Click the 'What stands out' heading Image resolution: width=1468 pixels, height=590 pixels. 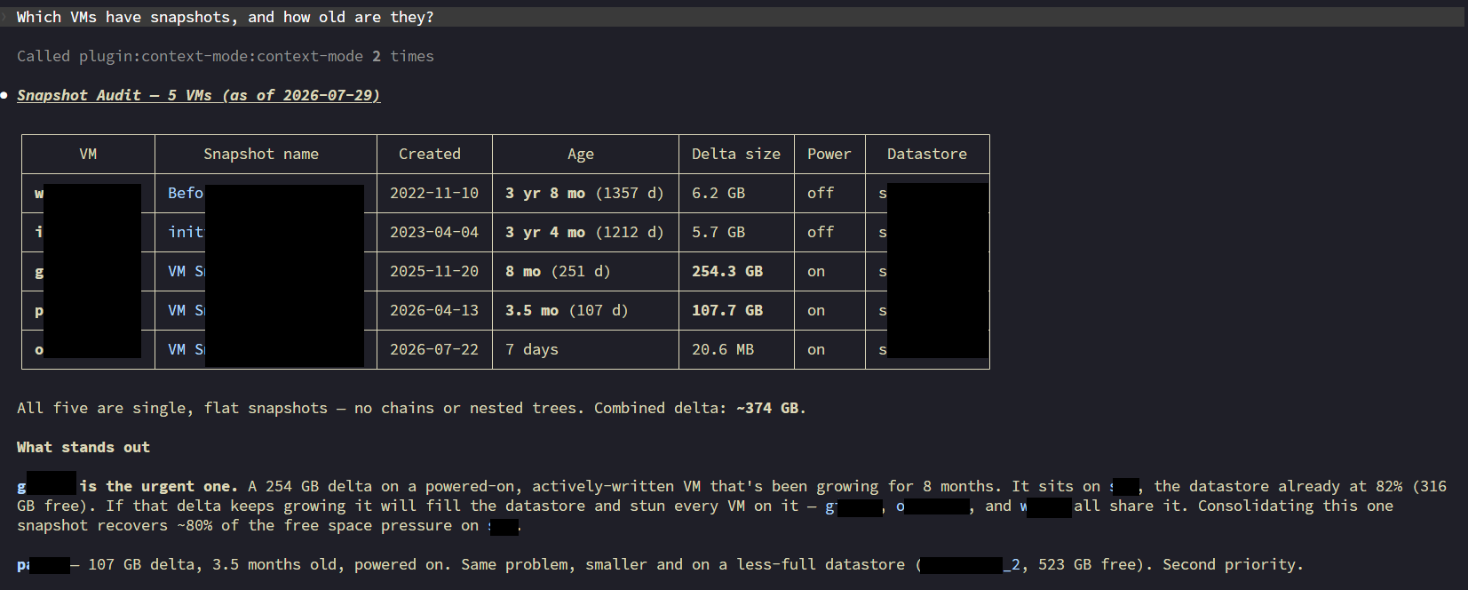pos(83,447)
